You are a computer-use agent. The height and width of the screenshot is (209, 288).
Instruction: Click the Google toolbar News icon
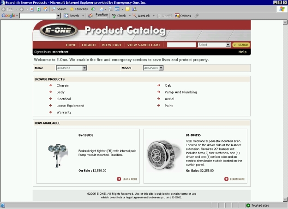(x=90, y=16)
